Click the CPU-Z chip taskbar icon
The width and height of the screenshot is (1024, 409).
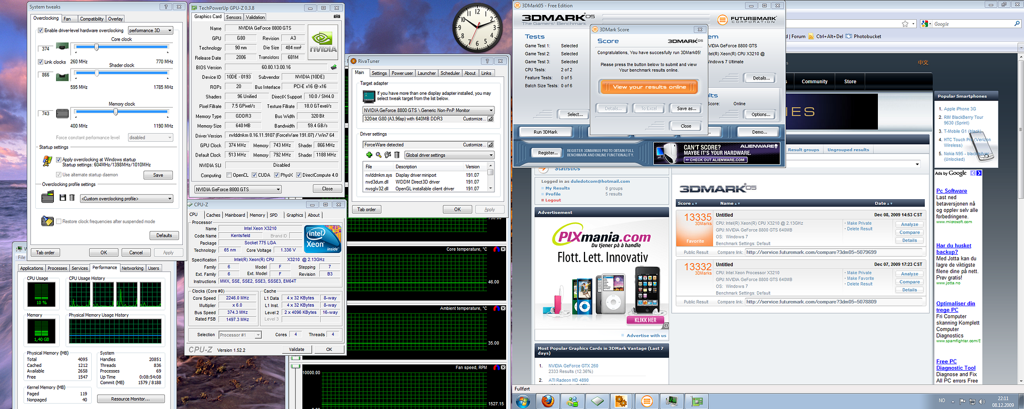597,401
